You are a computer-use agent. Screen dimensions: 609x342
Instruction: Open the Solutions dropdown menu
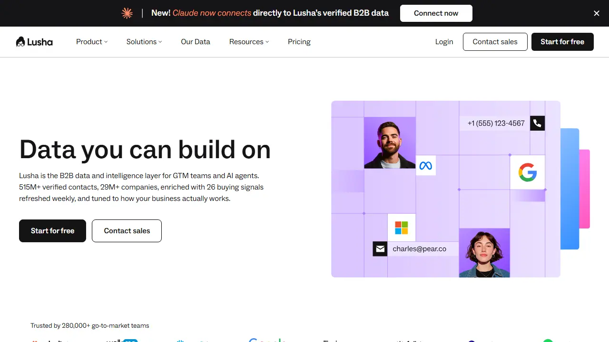(x=144, y=42)
